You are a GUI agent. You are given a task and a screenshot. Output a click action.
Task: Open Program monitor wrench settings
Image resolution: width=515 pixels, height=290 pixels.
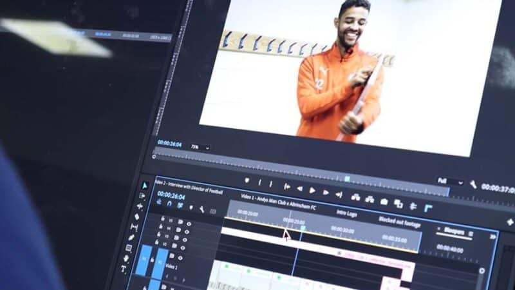(473, 185)
